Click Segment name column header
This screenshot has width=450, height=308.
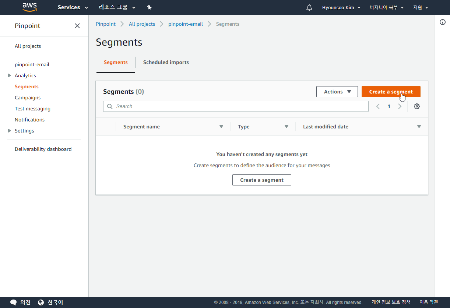(141, 127)
